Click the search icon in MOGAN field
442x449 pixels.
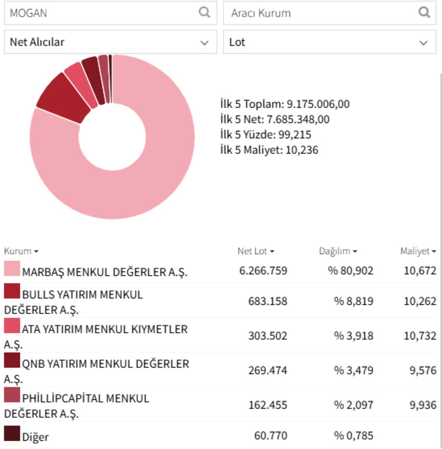(204, 12)
